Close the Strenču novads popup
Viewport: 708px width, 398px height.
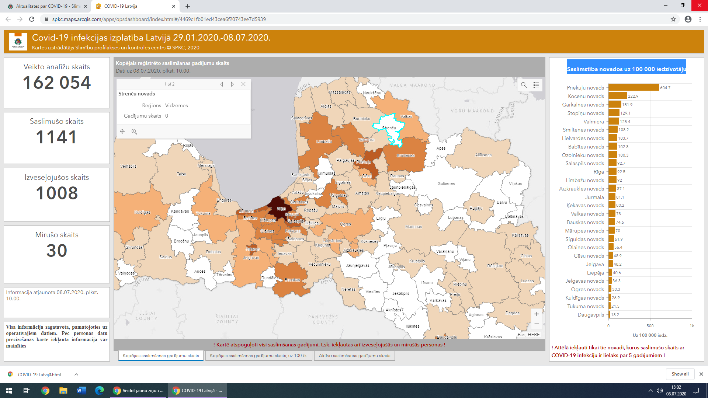tap(243, 84)
